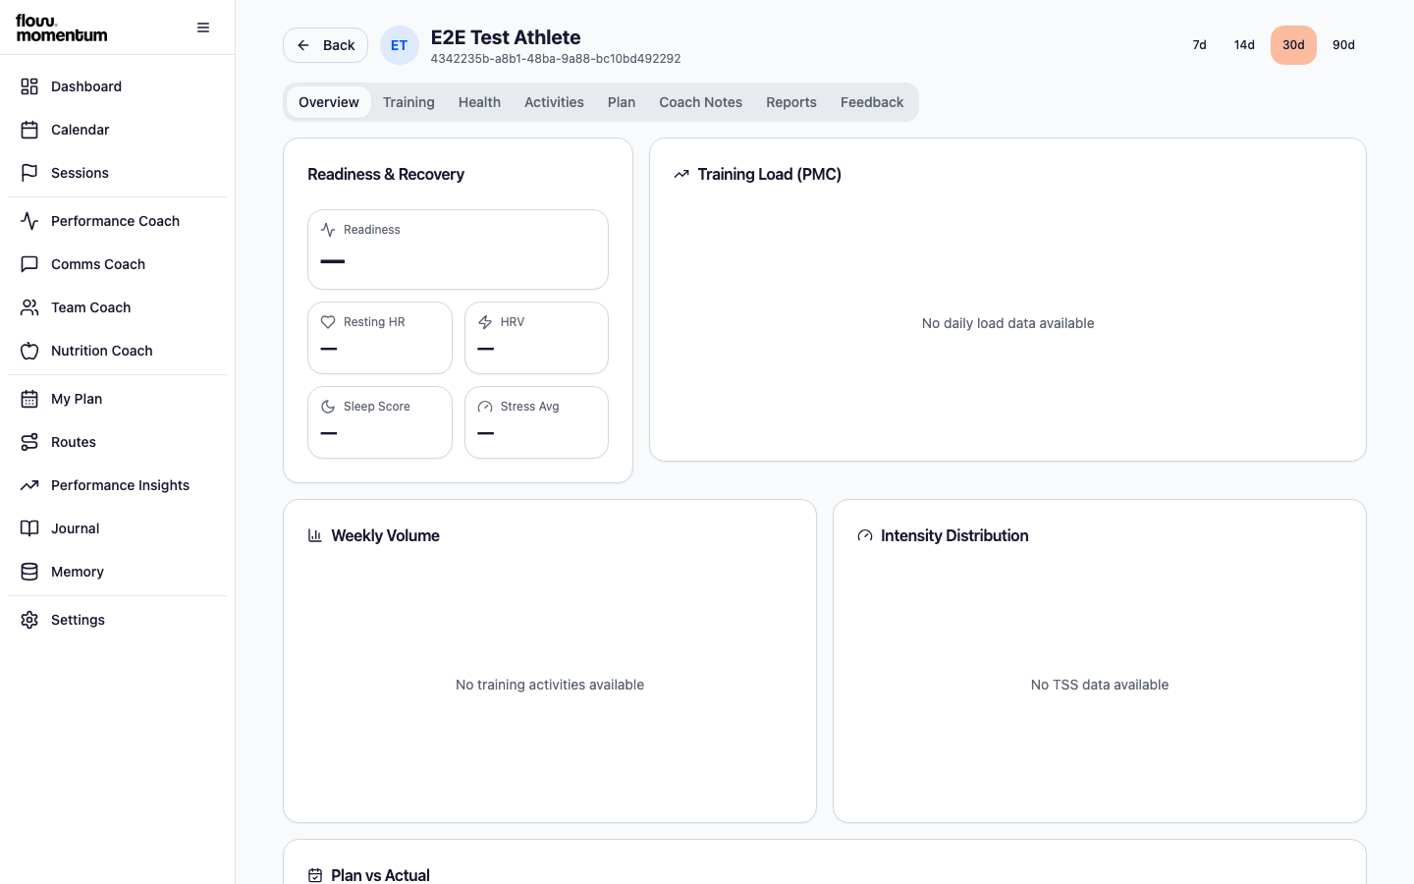Click the HRV lightning bolt icon
1414x884 pixels.
click(485, 322)
